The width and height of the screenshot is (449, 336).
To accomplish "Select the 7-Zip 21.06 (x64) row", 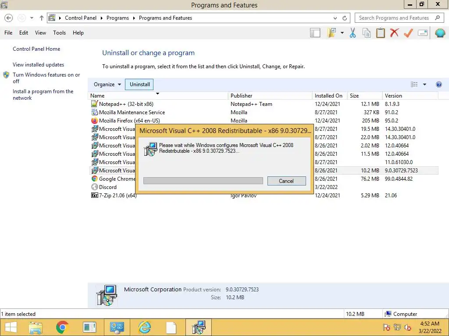I will [x=263, y=196].
